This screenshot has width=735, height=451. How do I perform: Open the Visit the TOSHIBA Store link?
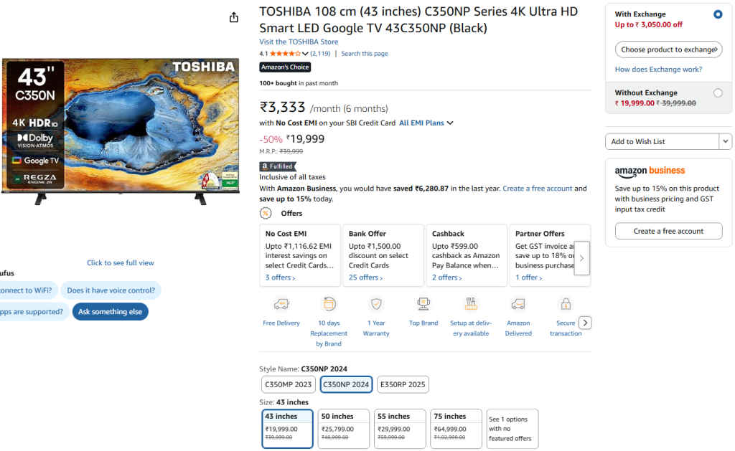click(296, 42)
